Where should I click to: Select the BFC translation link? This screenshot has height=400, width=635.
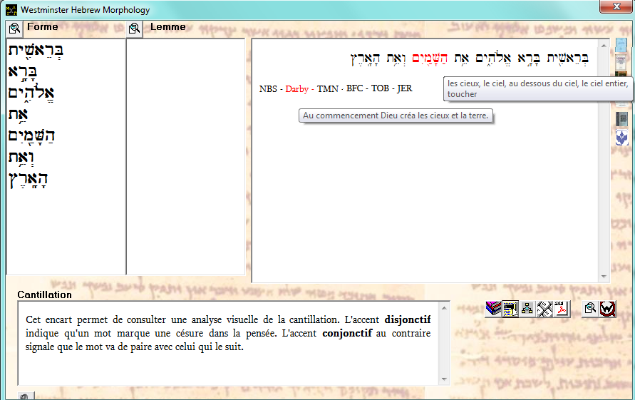click(x=354, y=88)
